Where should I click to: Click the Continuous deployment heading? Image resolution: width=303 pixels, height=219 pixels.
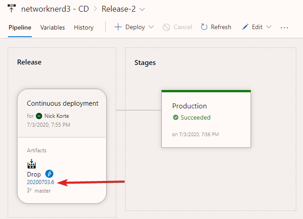[x=63, y=103]
